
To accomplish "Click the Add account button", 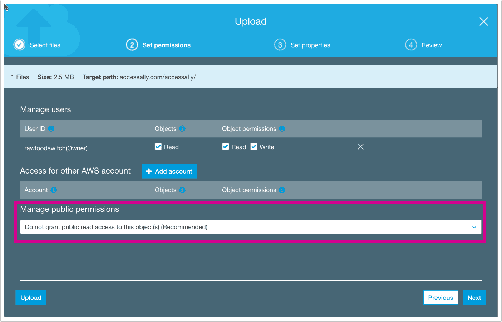I will [x=169, y=171].
